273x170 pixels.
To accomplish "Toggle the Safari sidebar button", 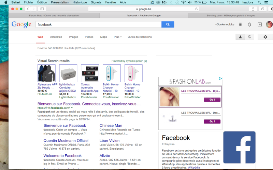I will click(x=42, y=9).
